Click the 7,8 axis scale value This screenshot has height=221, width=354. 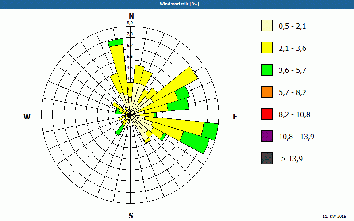(130, 34)
